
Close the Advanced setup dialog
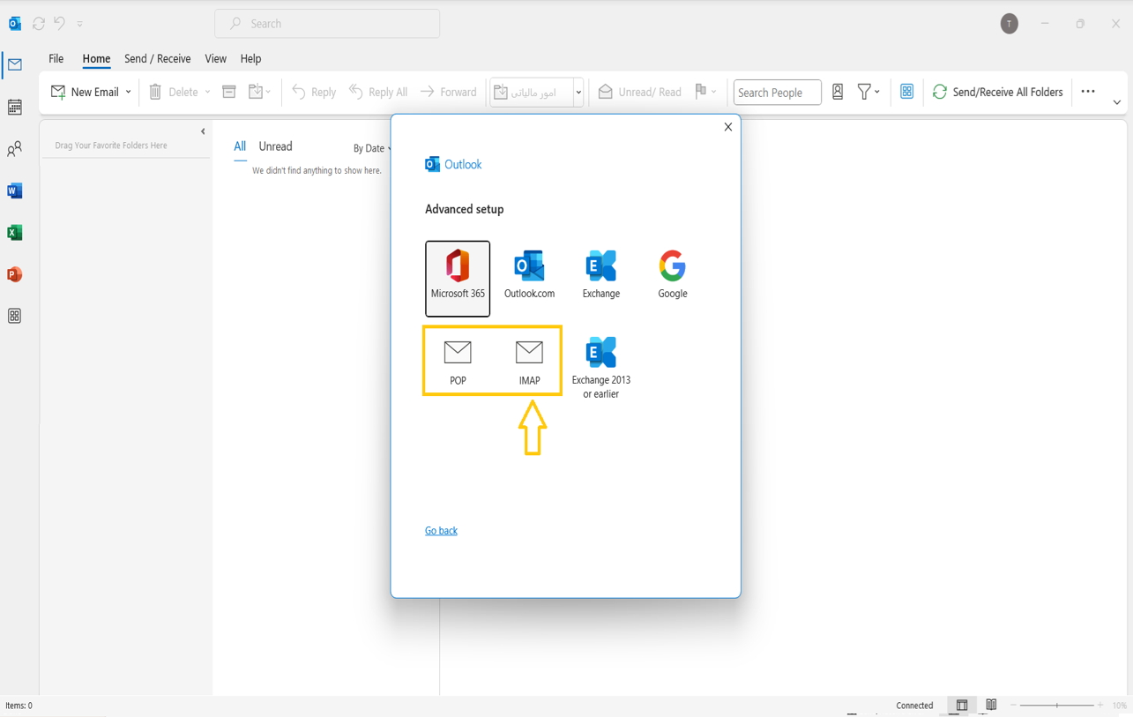pos(728,127)
